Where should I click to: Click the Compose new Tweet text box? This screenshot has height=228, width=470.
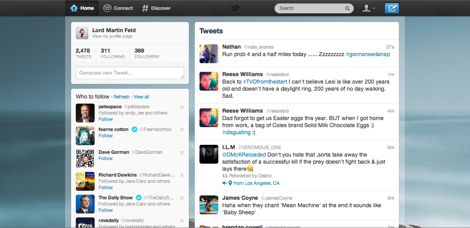tap(130, 73)
